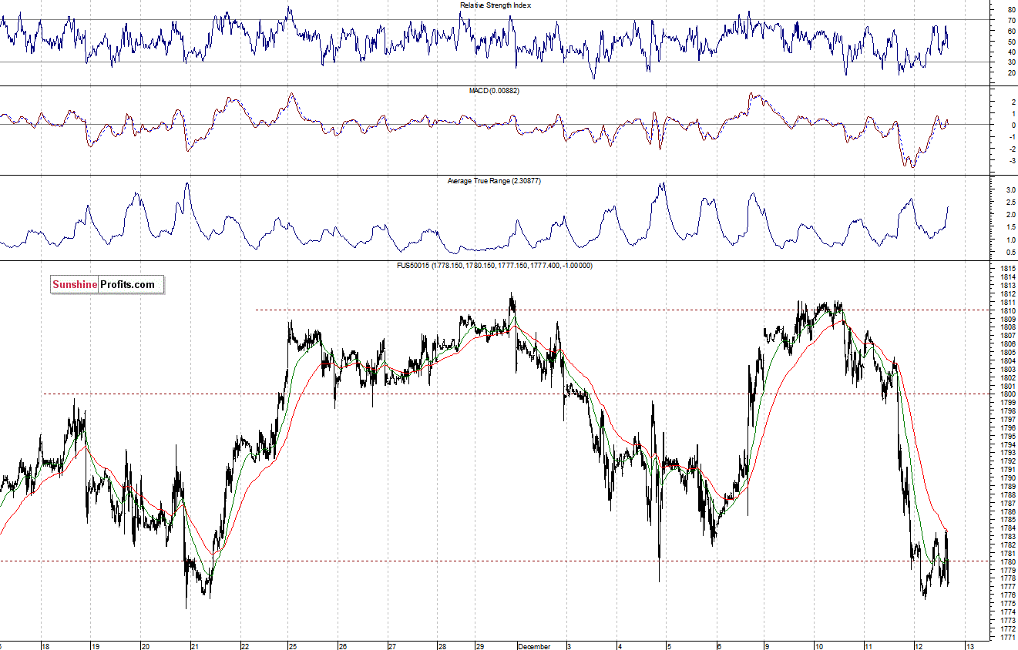Click the 1.5 label on ATR axis
This screenshot has height=650, width=1018.
tap(1010, 227)
